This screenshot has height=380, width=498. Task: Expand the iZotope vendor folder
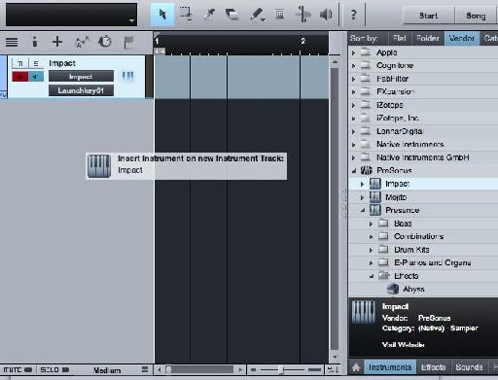(354, 105)
